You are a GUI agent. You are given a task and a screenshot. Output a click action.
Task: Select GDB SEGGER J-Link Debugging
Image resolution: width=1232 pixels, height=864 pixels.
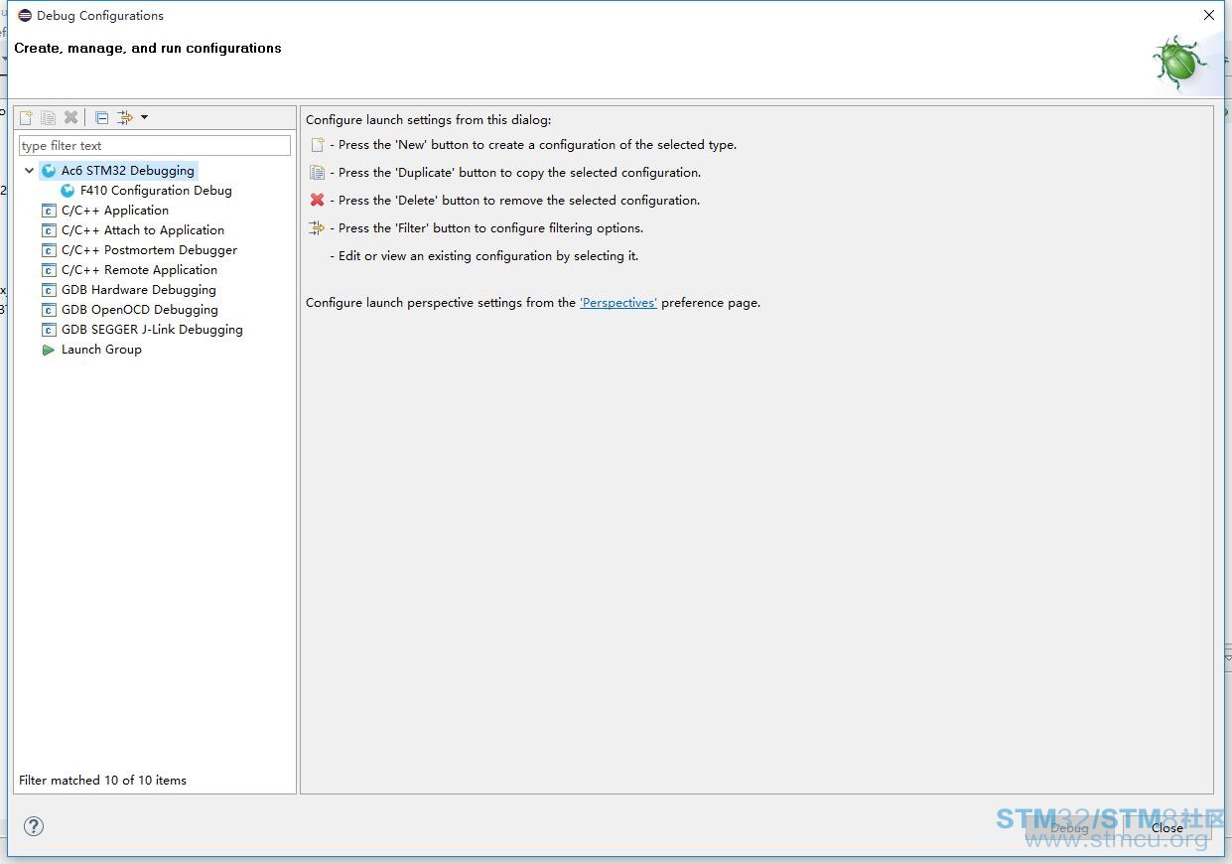coord(151,330)
